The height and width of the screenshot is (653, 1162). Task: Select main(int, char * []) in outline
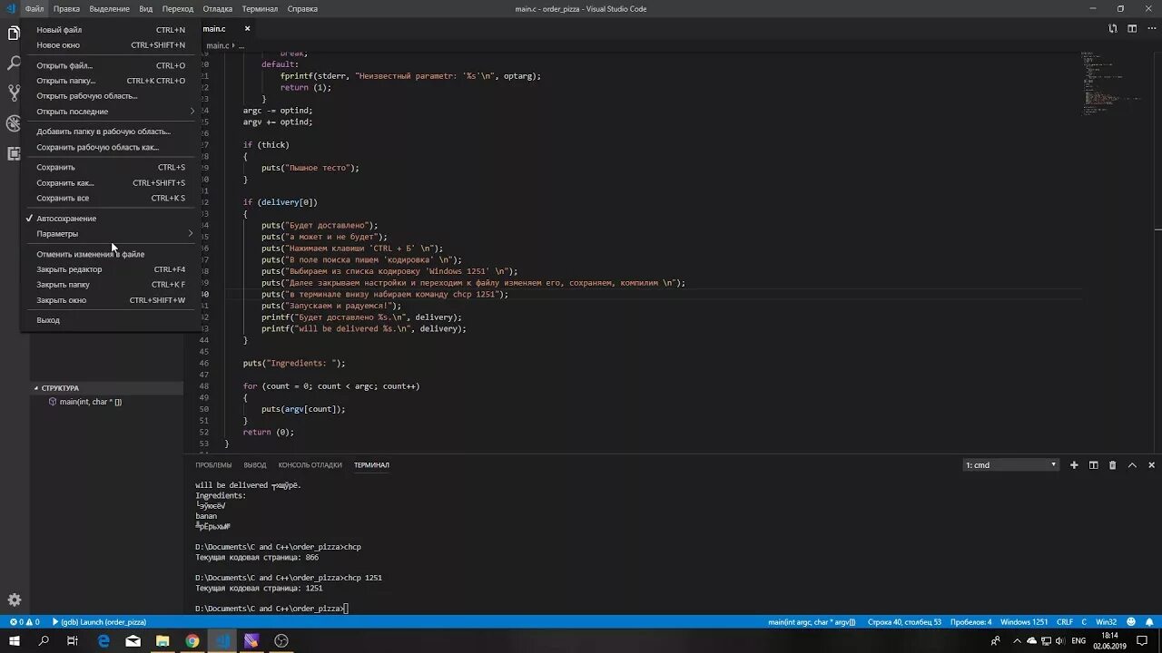(91, 402)
